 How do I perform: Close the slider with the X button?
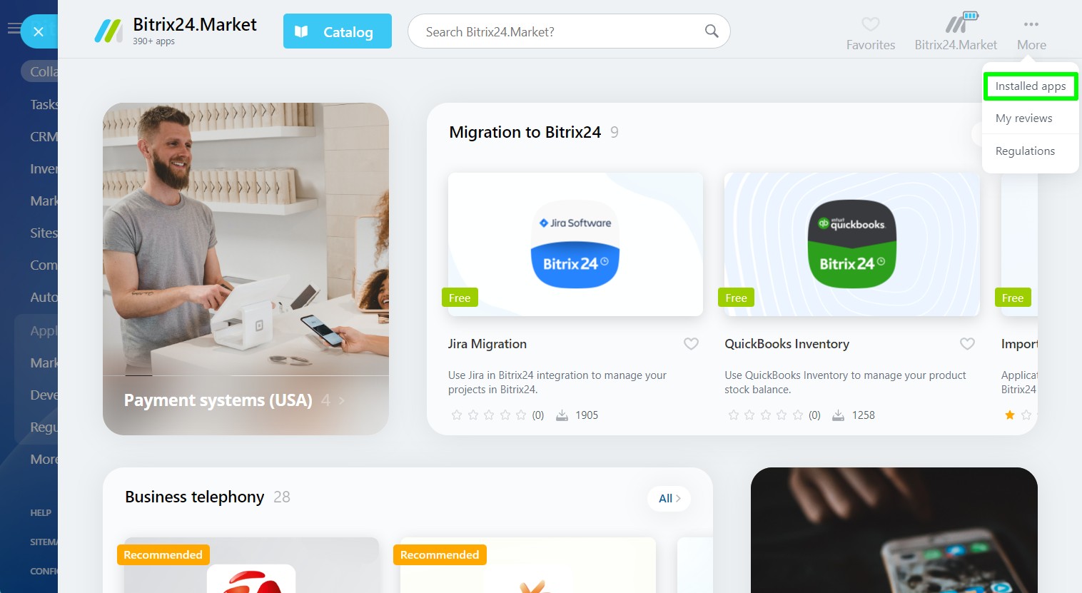39,31
